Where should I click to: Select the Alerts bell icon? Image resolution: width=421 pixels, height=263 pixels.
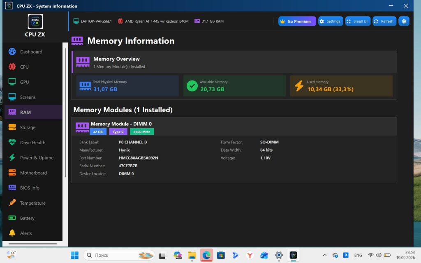pos(12,233)
